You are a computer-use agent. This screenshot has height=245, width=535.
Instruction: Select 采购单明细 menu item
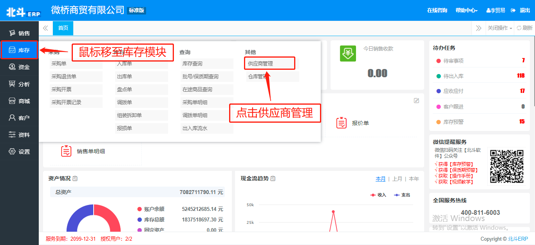207,102
